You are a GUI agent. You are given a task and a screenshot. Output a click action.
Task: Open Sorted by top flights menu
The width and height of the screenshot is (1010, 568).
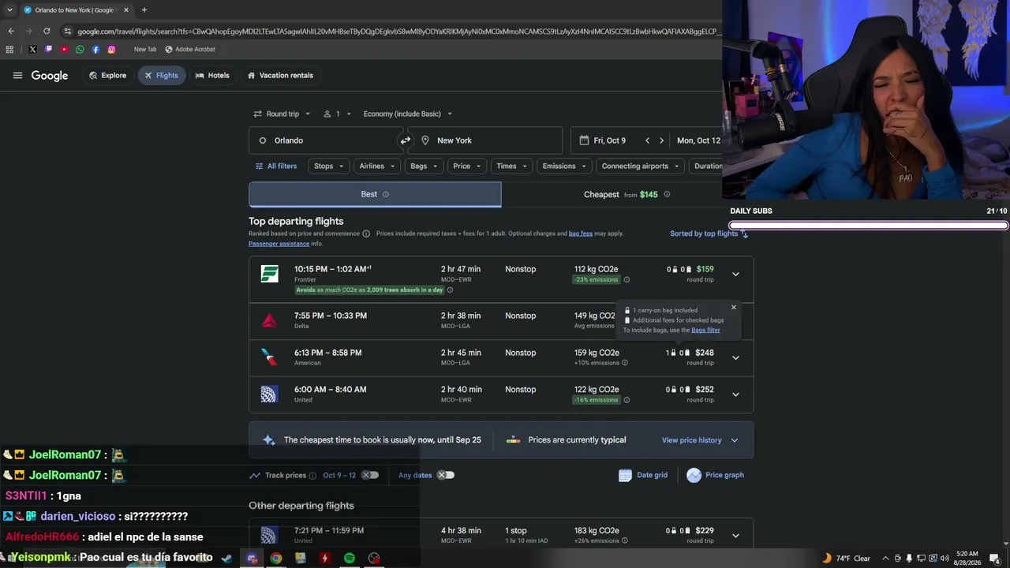[709, 234]
